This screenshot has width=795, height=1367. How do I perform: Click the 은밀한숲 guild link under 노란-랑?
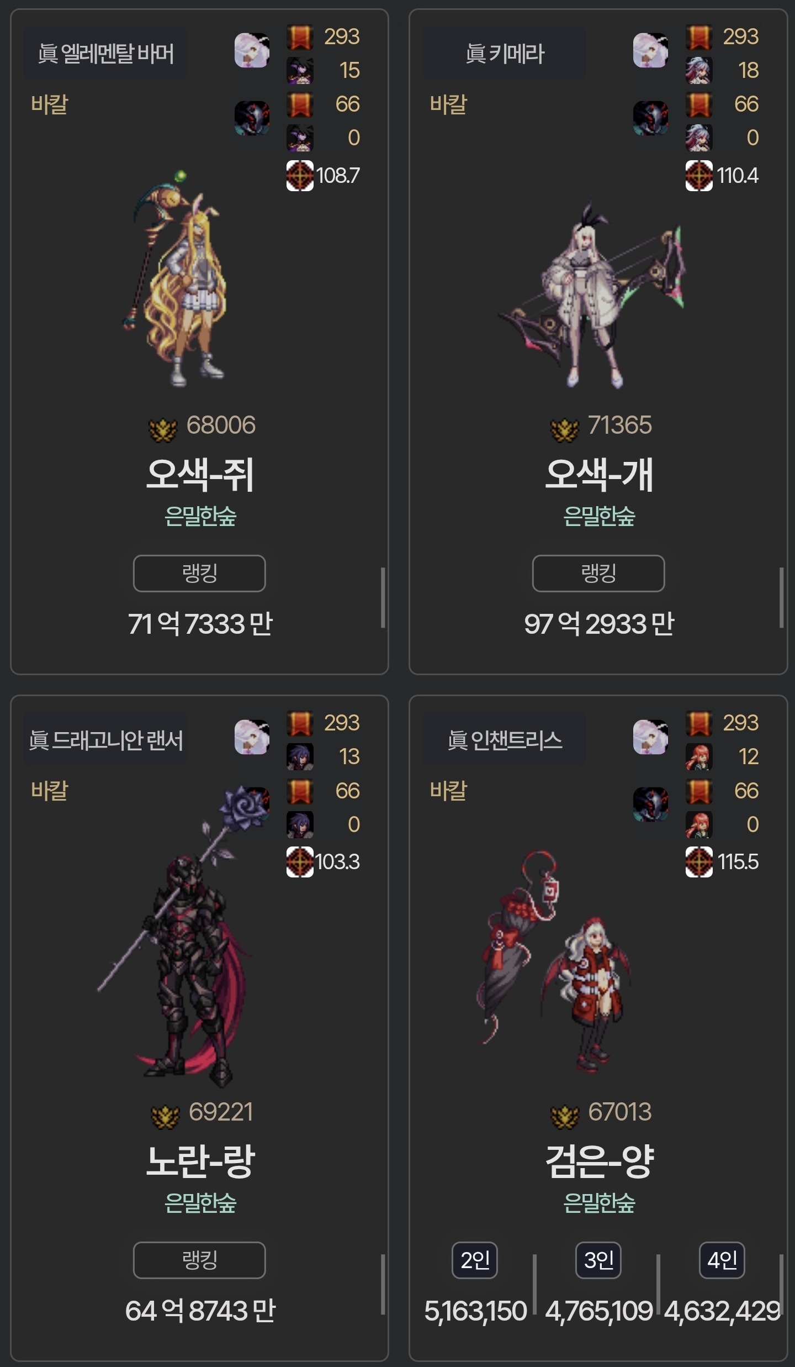[x=200, y=1203]
